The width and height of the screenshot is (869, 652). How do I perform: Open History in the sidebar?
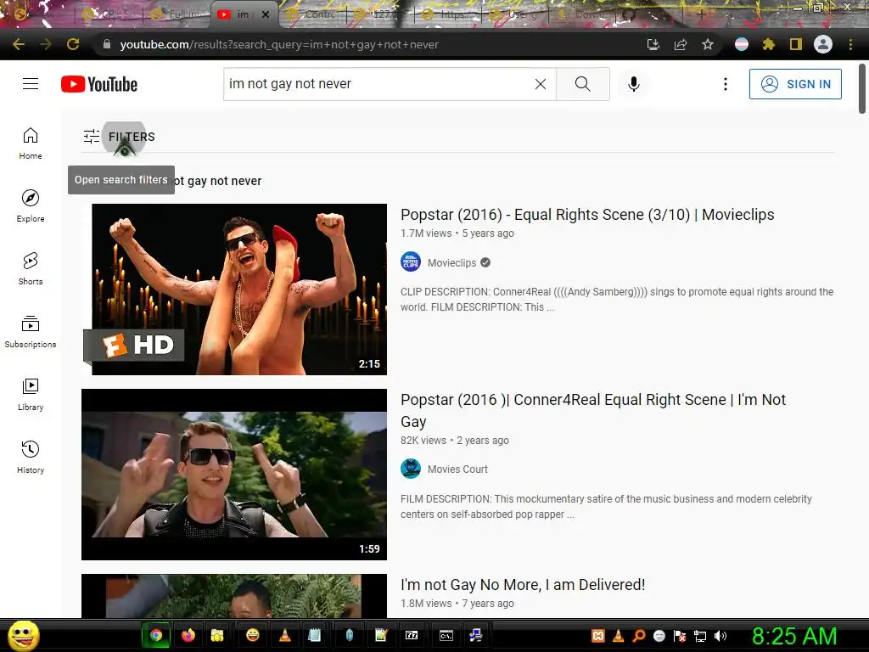[31, 457]
